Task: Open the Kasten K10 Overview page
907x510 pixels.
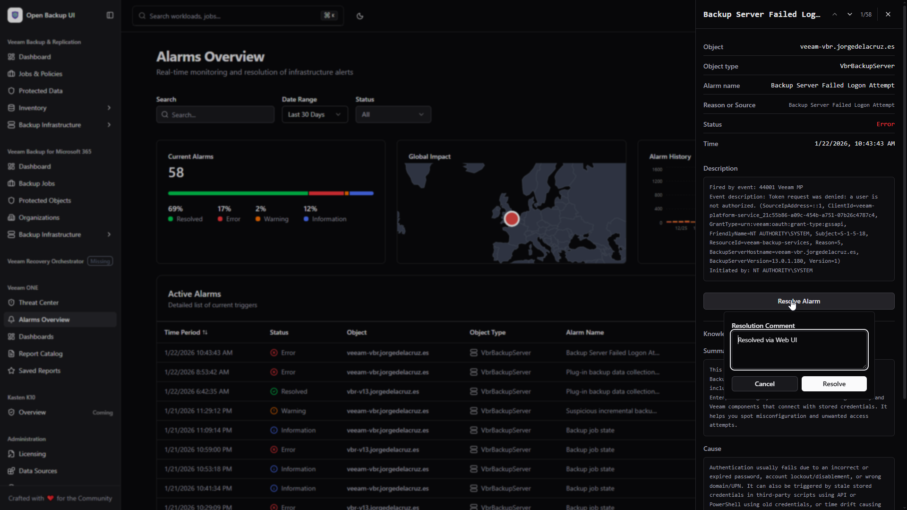Action: (x=32, y=412)
